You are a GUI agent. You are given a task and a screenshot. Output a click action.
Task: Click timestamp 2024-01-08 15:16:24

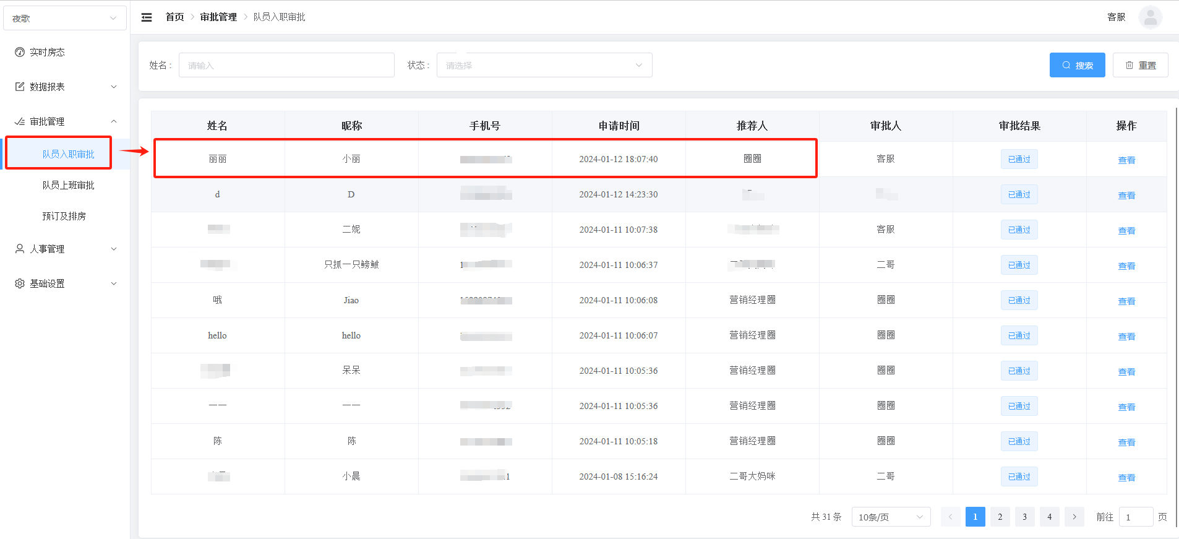[x=619, y=476]
